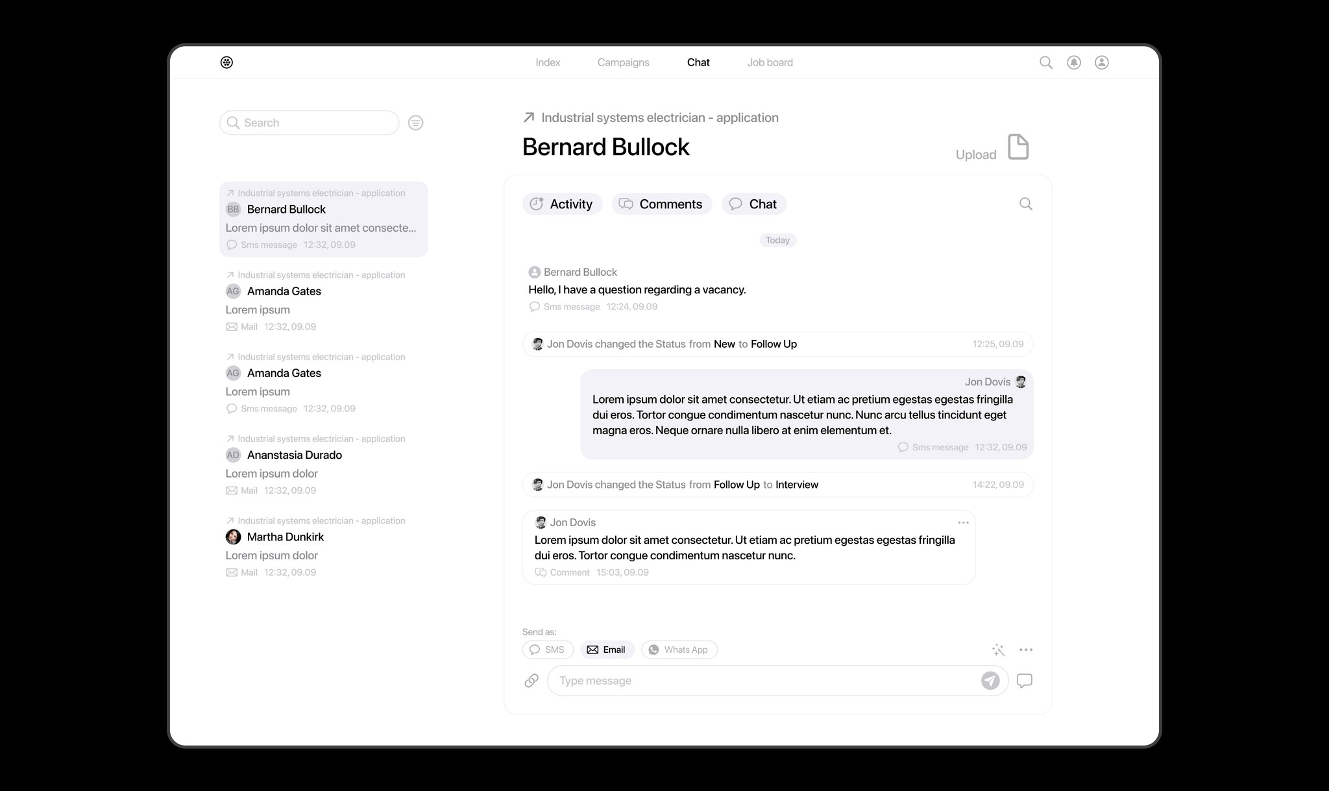The image size is (1329, 791).
Task: Open the Job board tab
Action: click(x=770, y=62)
